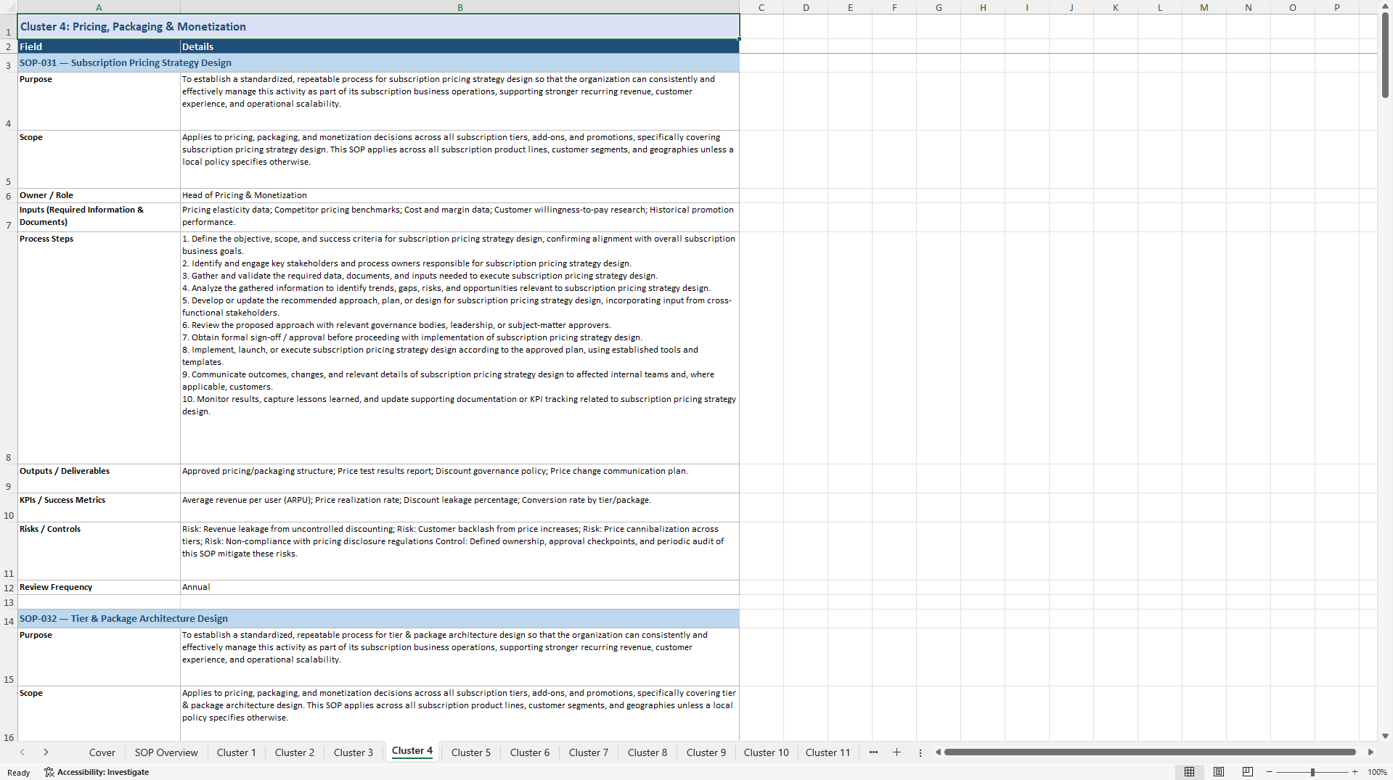Select column P header
This screenshot has width=1393, height=780.
[1336, 7]
